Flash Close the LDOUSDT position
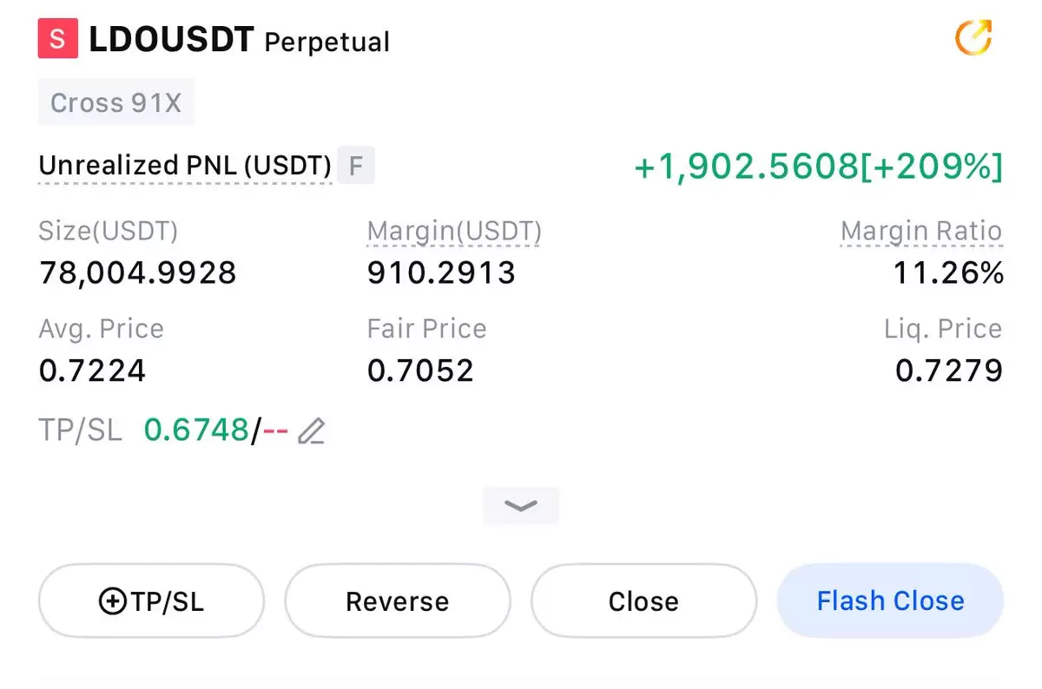The image size is (1042, 689). point(890,601)
